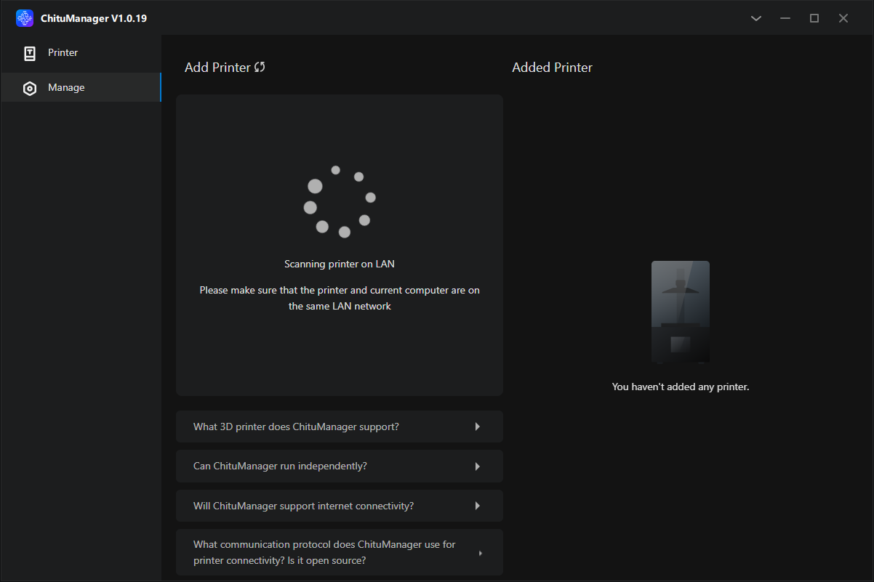
Task: Close the ChituManager window
Action: (843, 18)
